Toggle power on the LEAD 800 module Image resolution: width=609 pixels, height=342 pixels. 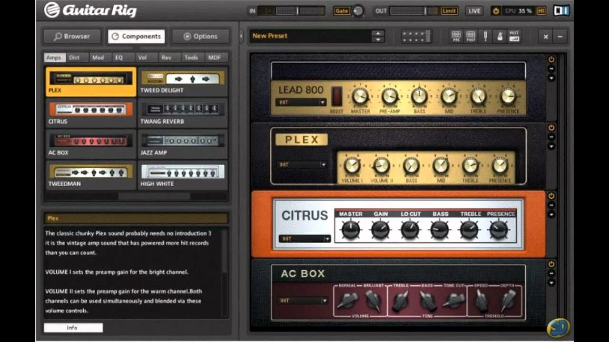(x=551, y=59)
